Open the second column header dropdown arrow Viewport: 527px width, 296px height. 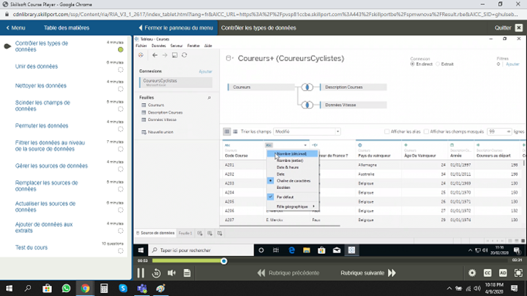tap(305, 145)
